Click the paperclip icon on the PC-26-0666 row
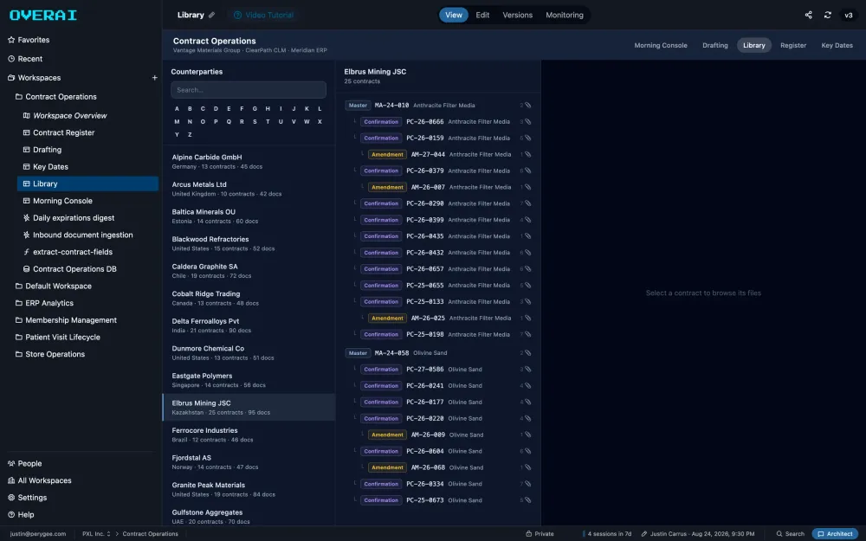The height and width of the screenshot is (541, 866). coord(527,121)
